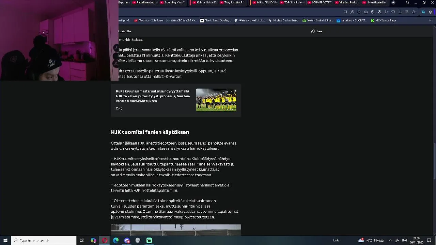Open the ad blocker shield icon
Image resolution: width=436 pixels, height=245 pixels.
(x=373, y=12)
